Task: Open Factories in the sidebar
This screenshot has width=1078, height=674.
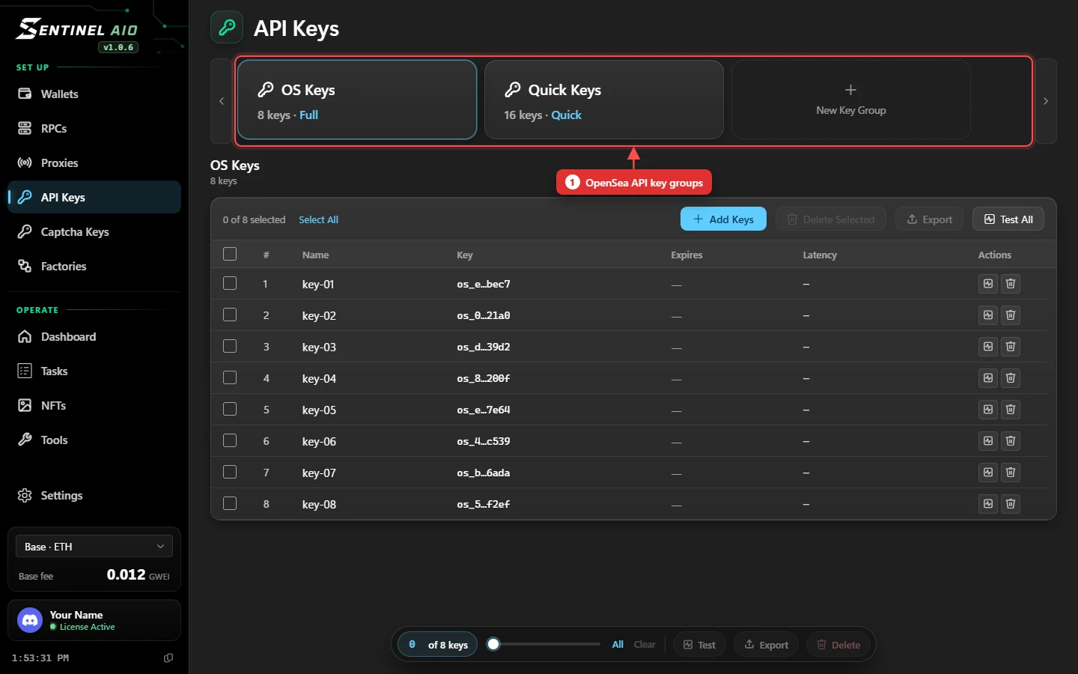Action: (94, 266)
